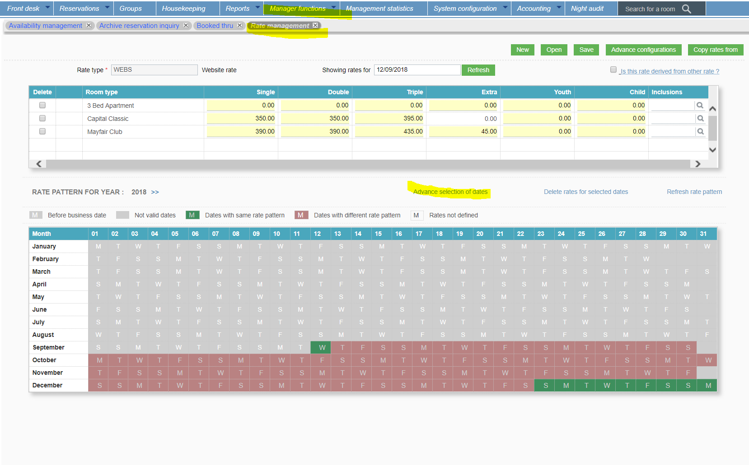The width and height of the screenshot is (749, 465).
Task: Expand the Manager functions dropdown
Action: 333,7
